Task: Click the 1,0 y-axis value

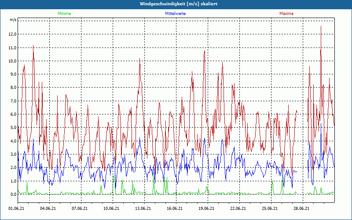Action: click(14, 181)
